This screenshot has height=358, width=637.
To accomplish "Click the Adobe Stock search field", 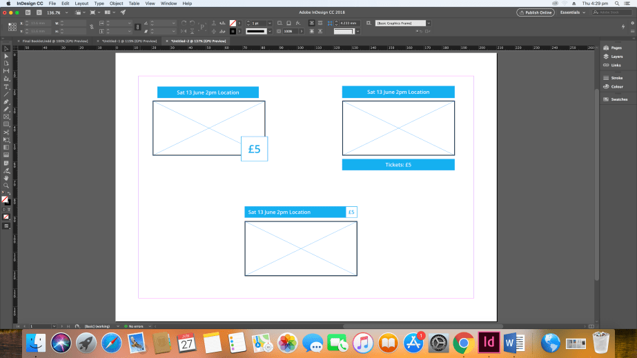I will click(x=612, y=12).
